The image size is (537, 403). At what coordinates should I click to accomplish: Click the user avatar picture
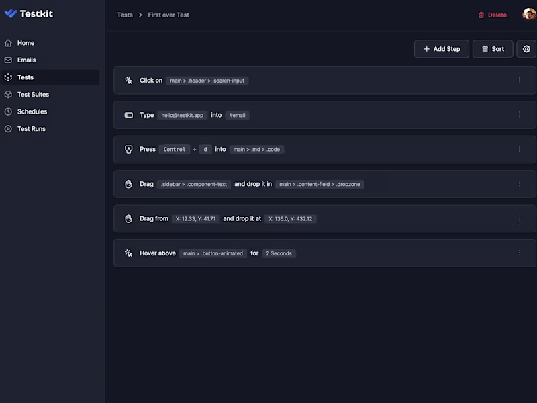tap(529, 15)
